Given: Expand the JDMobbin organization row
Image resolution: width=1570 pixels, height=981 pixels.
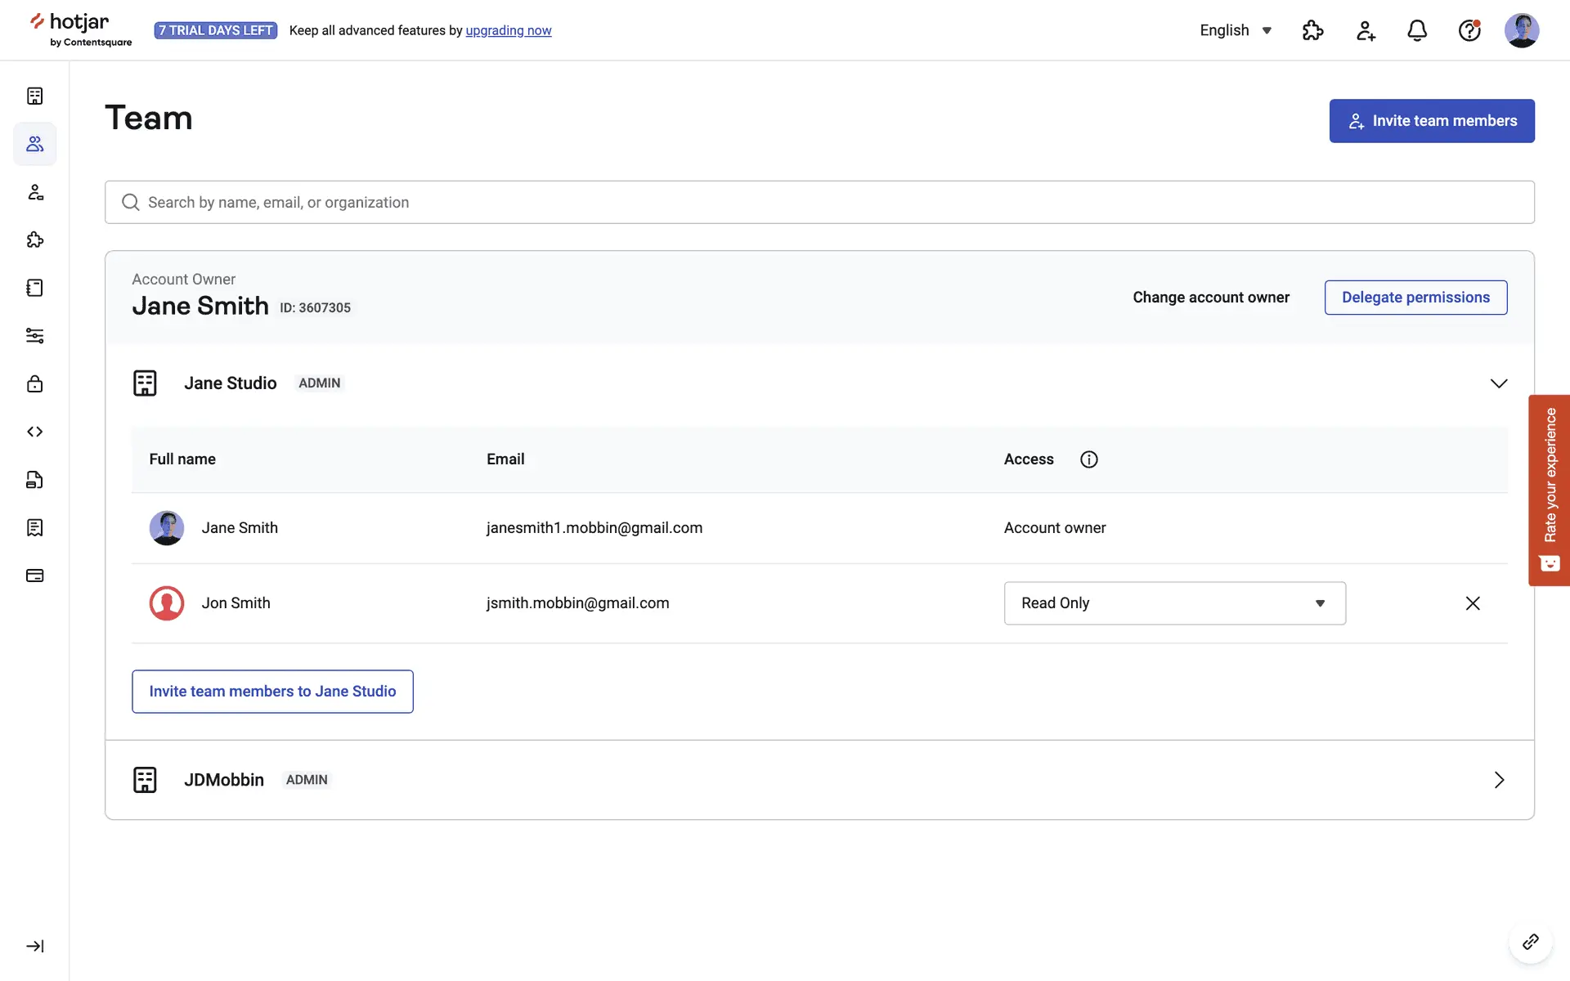Looking at the screenshot, I should point(1498,780).
